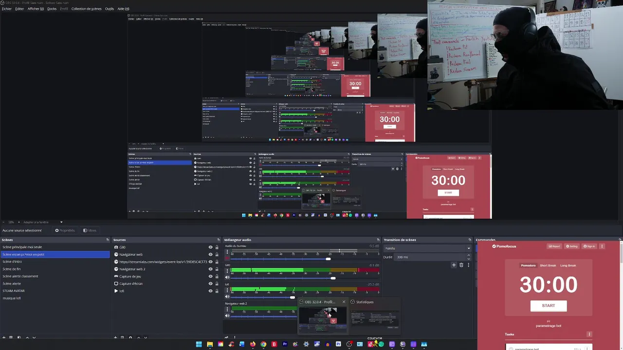Click the Windows Start button
The width and height of the screenshot is (623, 350).
[x=199, y=344]
